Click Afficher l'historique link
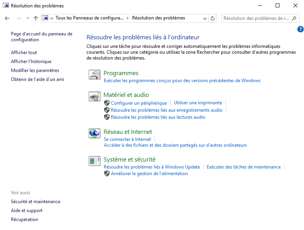The width and height of the screenshot is (304, 230). [31, 61]
